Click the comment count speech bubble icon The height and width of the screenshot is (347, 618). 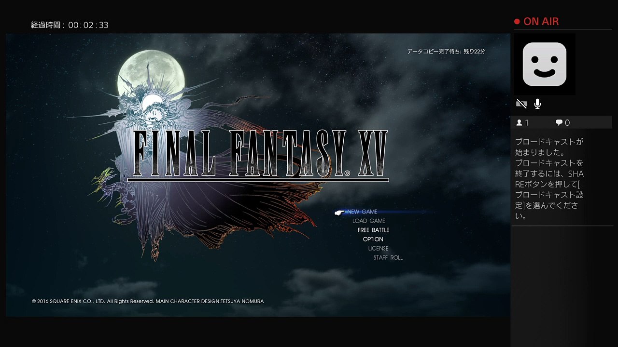[x=559, y=123]
